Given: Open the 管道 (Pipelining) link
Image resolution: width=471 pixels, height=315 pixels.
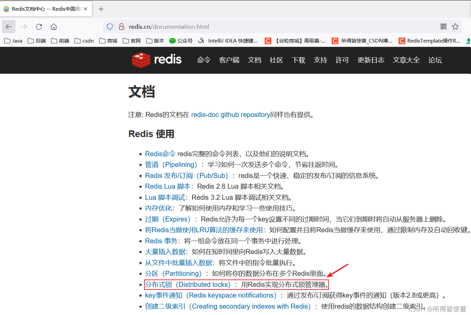Looking at the screenshot, I should click(x=171, y=165).
